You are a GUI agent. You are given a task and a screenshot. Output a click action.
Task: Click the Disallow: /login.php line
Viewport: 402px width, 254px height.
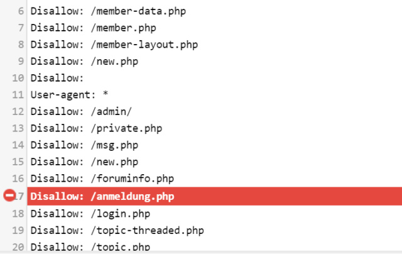tap(90, 214)
